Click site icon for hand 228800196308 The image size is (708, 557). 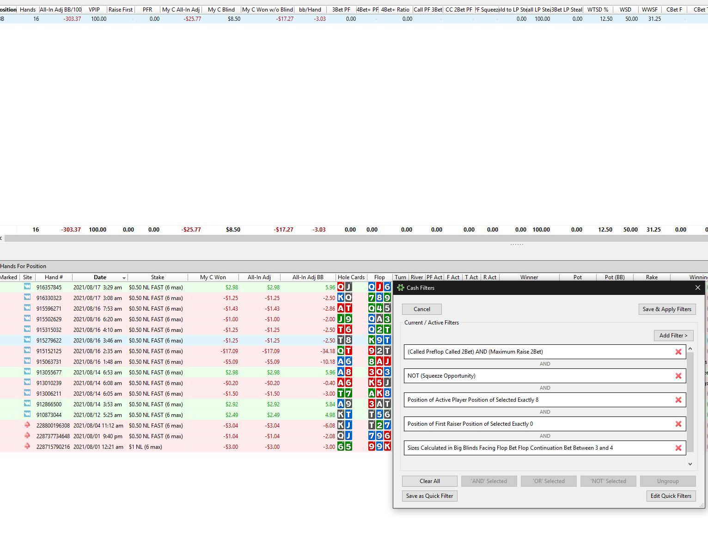pyautogui.click(x=27, y=425)
